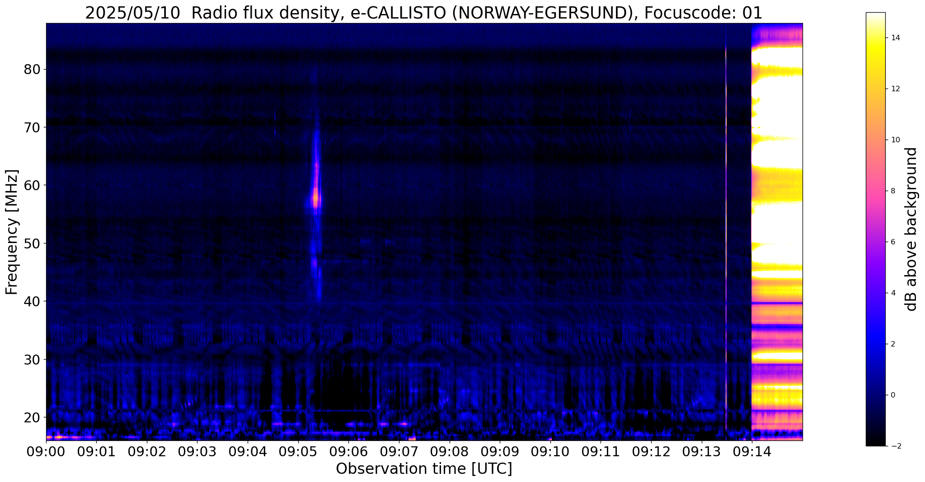Click the 'Observation time [UTC]' axis label
This screenshot has width=925, height=482.
[424, 468]
